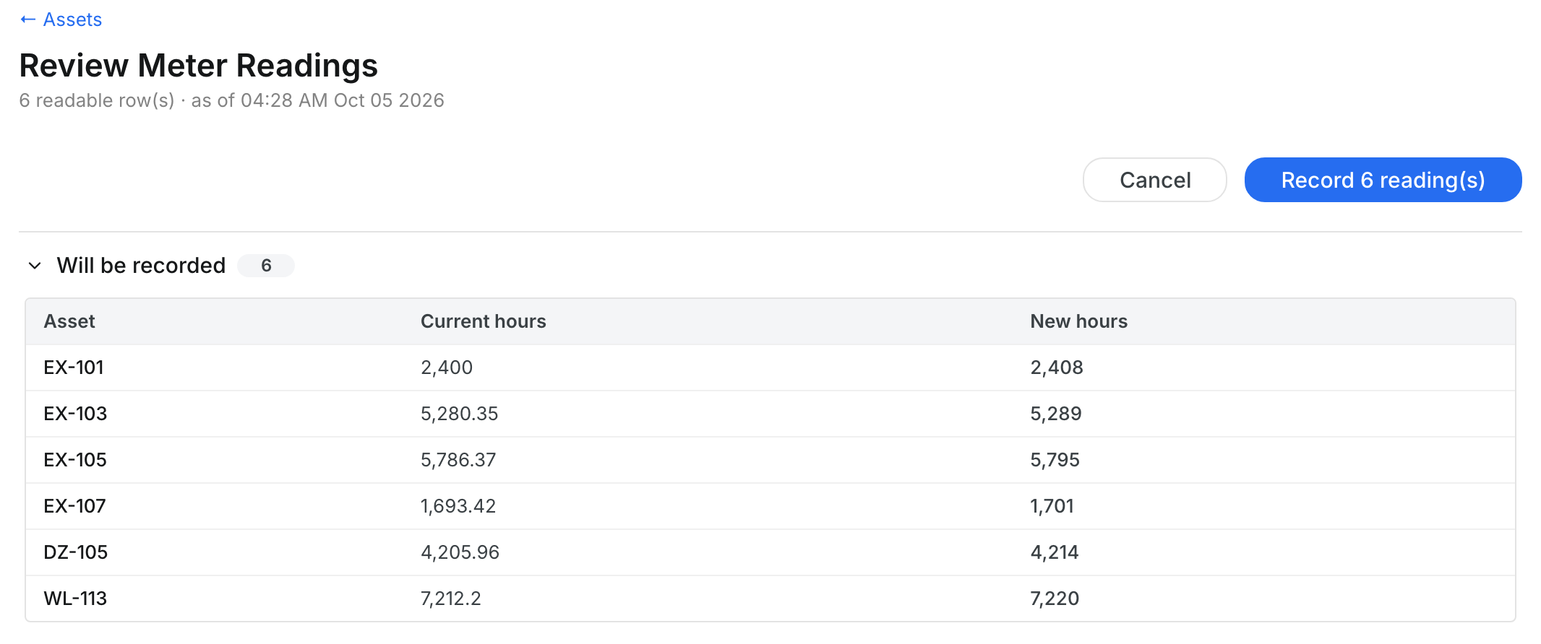Click current hours value 1,693.42
The width and height of the screenshot is (1541, 644).
click(458, 506)
